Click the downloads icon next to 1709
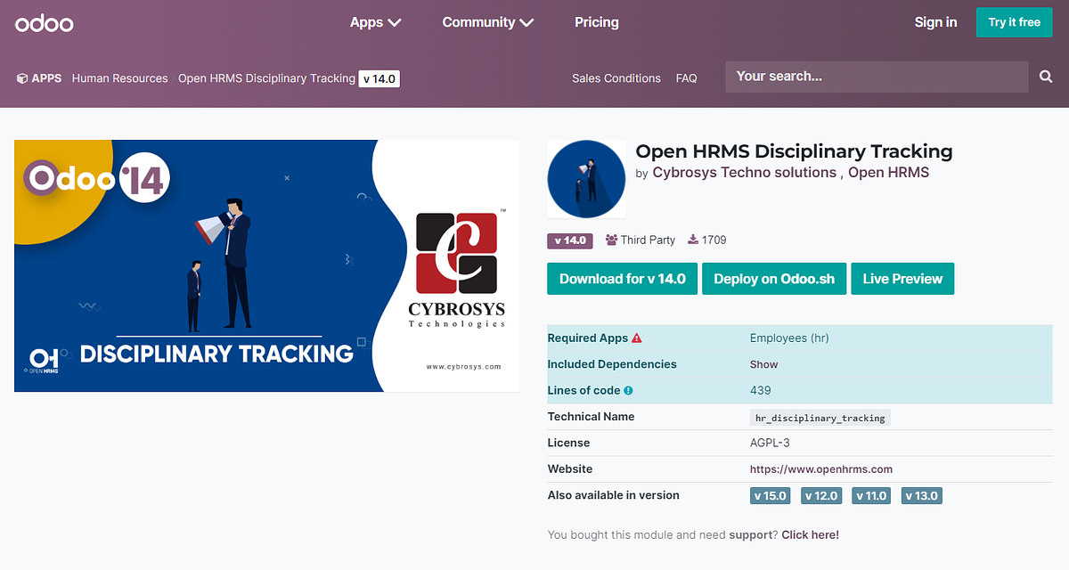This screenshot has height=570, width=1069. pos(692,239)
